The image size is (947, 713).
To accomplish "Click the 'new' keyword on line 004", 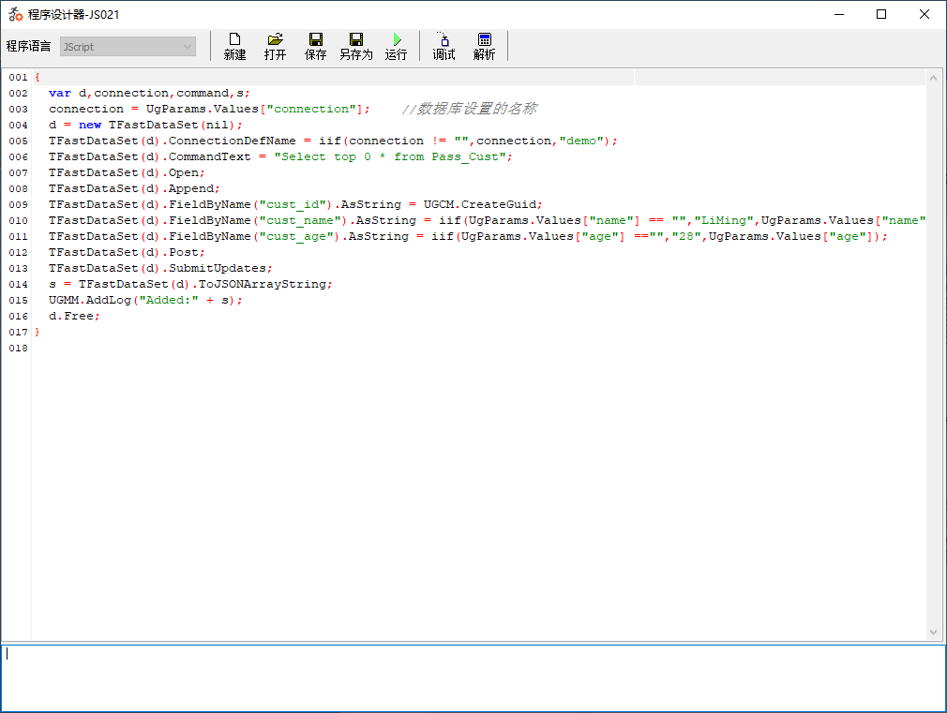I will pos(90,125).
